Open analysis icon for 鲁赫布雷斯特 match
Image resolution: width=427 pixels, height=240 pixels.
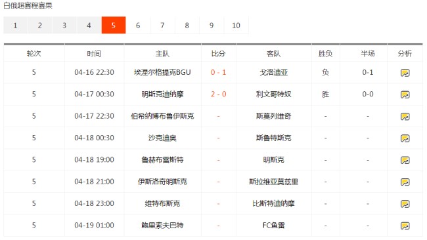click(405, 160)
